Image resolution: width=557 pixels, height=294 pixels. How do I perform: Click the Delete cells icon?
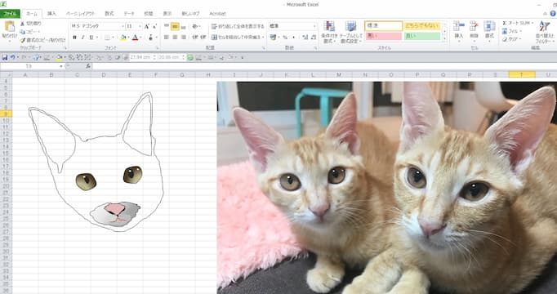point(475,27)
